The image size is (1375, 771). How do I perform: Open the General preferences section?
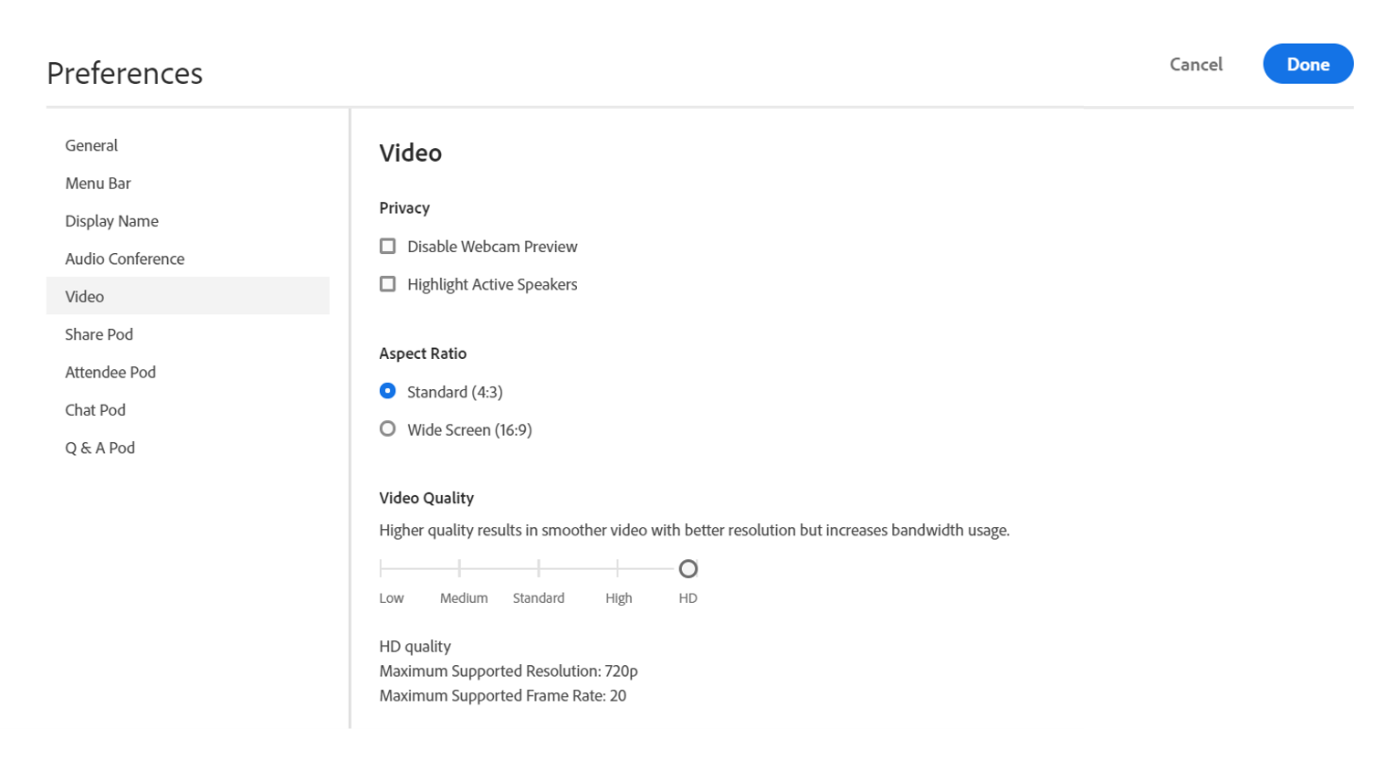(x=91, y=145)
